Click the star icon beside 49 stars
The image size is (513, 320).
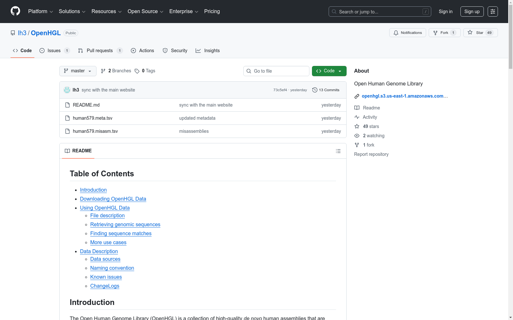357,126
